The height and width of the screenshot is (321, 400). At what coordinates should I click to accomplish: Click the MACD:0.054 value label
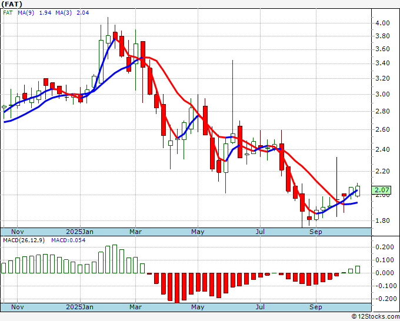point(68,240)
